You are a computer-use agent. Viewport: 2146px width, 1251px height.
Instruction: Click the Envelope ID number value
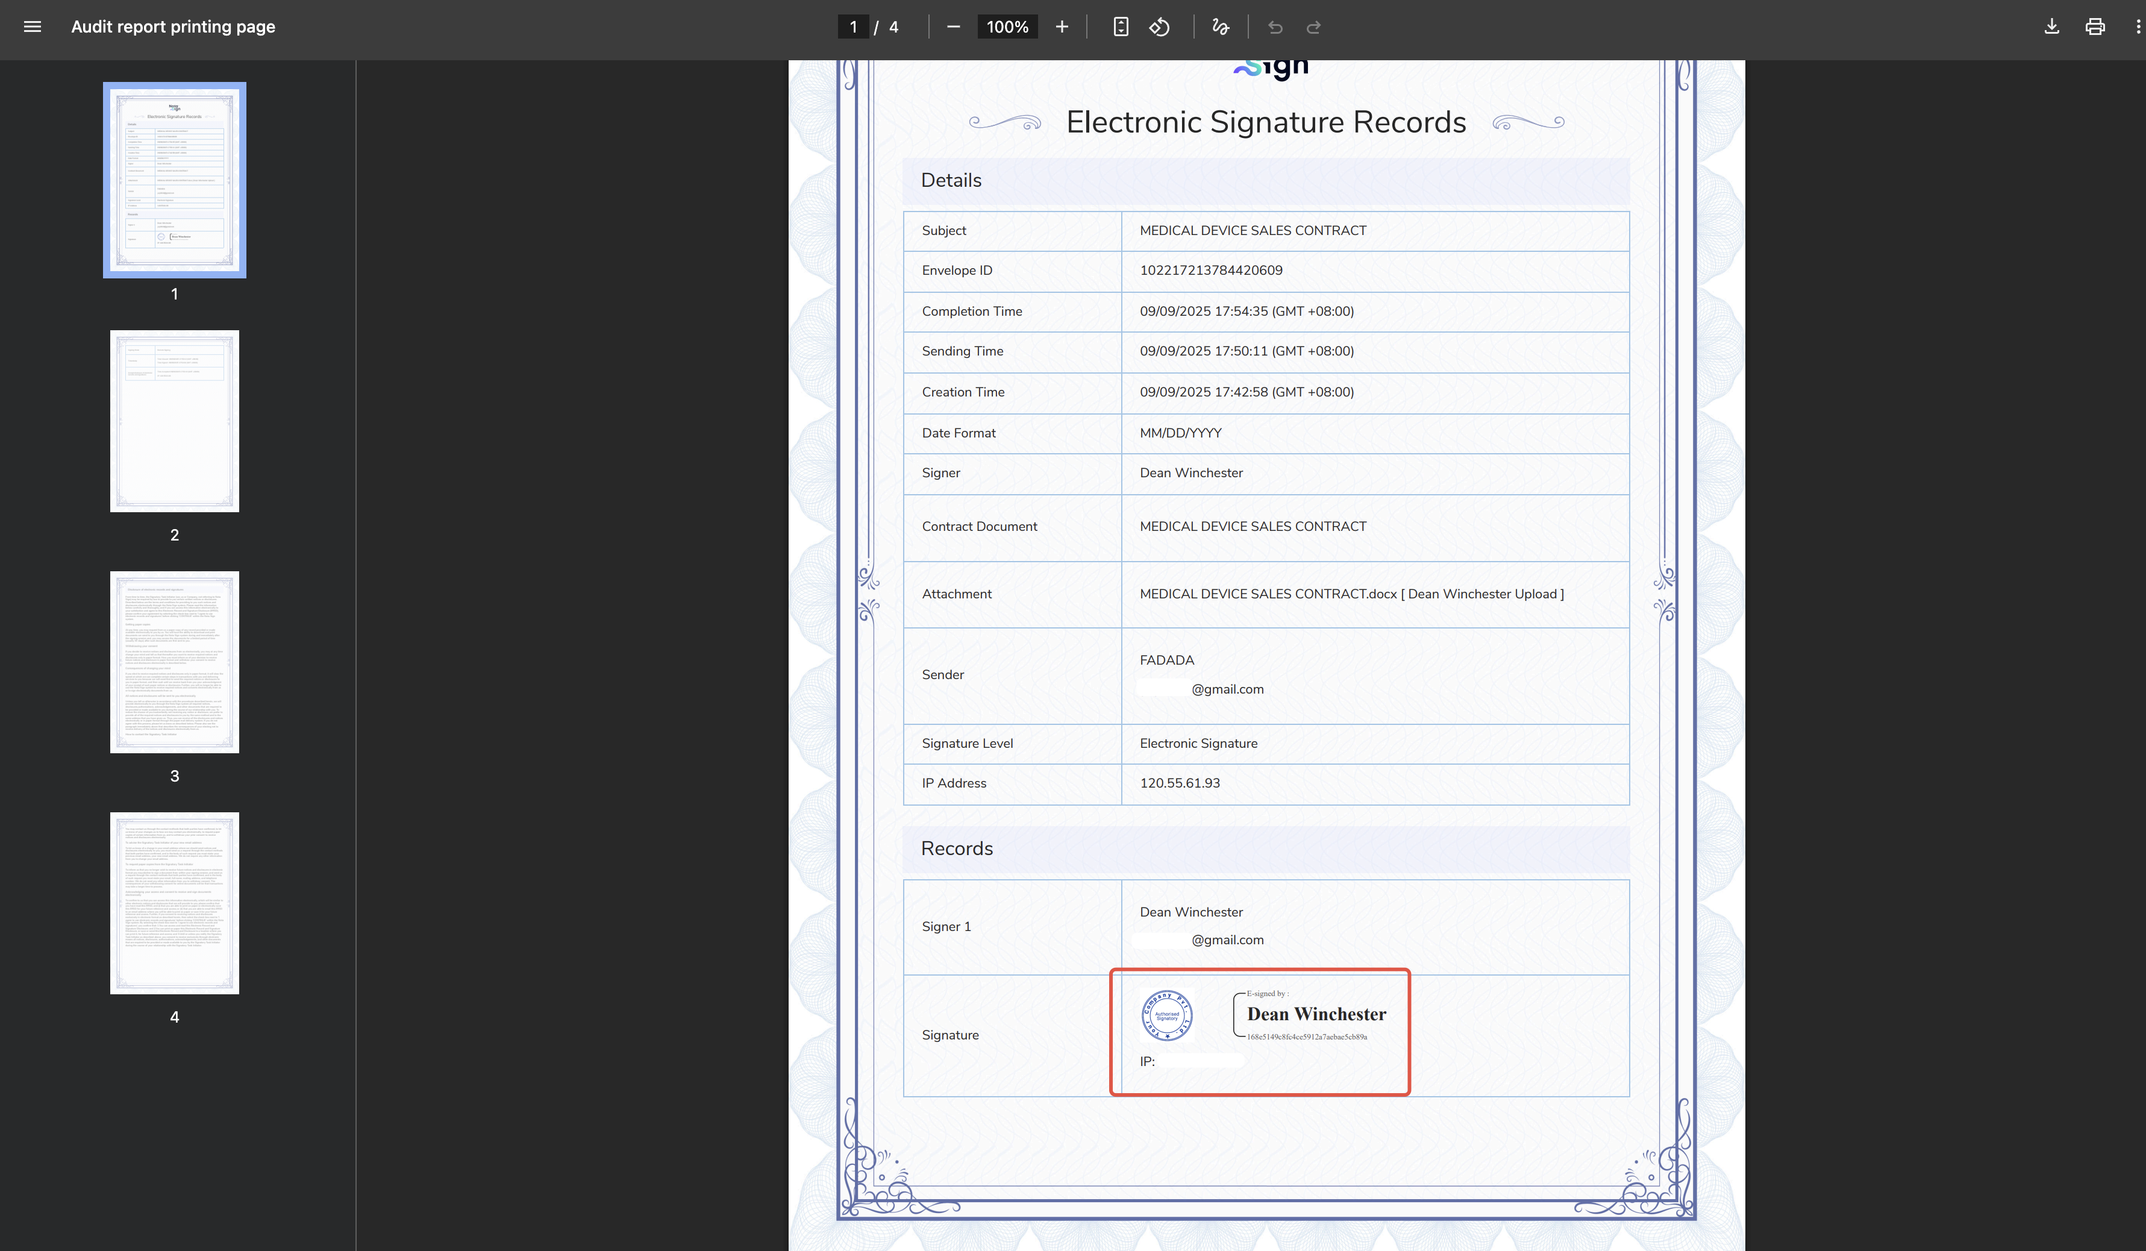point(1211,270)
